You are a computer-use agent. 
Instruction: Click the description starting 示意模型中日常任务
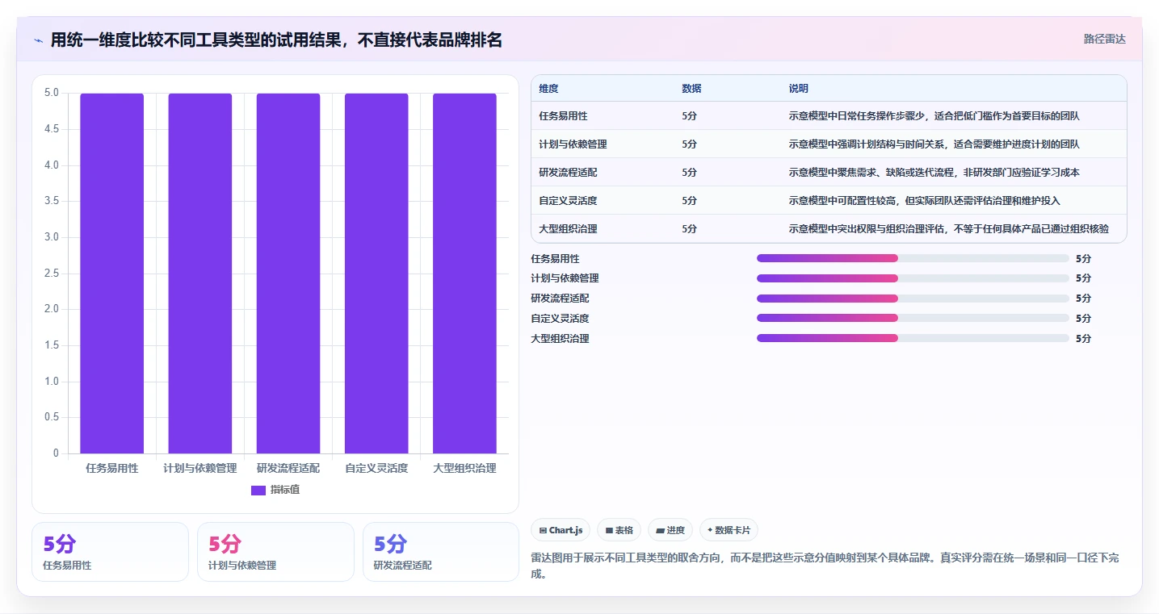pos(934,116)
